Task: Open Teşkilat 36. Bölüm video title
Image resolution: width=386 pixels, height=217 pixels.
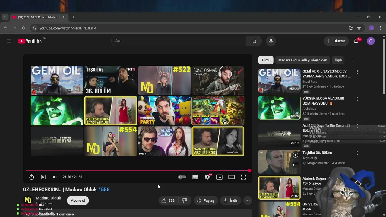Action: point(317,153)
